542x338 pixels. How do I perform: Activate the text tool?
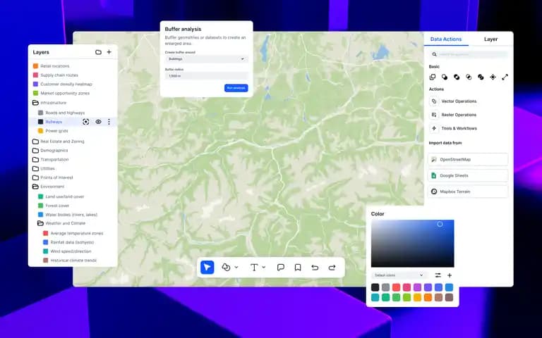(254, 268)
